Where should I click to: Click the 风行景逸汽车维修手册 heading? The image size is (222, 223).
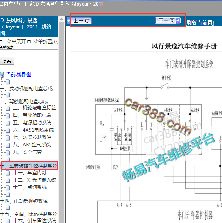184,46
